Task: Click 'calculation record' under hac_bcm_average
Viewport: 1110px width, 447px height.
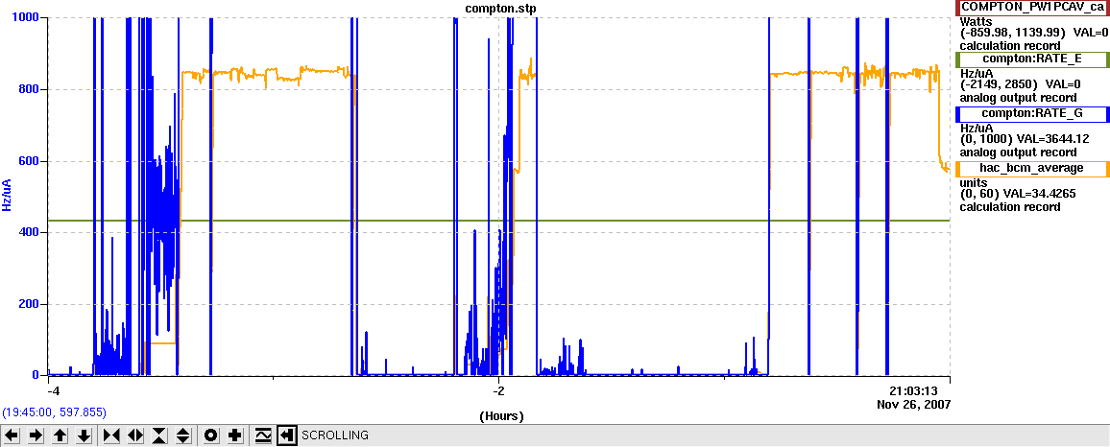Action: click(1010, 206)
